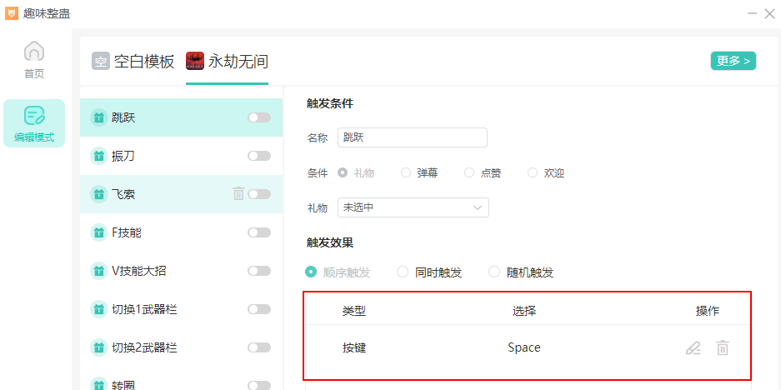Click the 名称 input field containing 跳跃
The image size is (781, 390).
[x=412, y=137]
